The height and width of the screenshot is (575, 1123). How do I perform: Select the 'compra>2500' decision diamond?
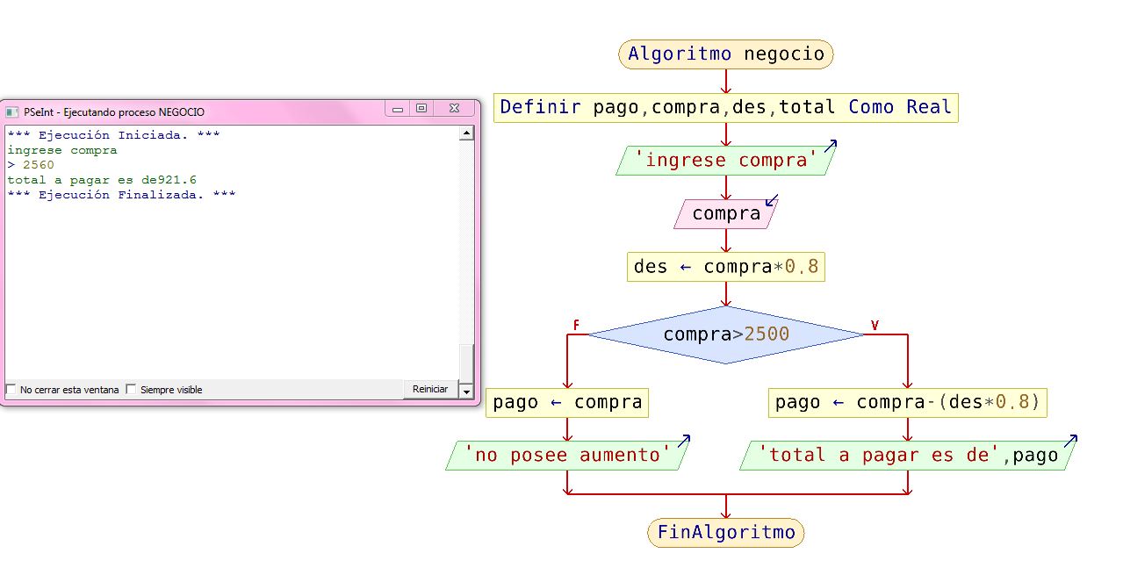[725, 334]
